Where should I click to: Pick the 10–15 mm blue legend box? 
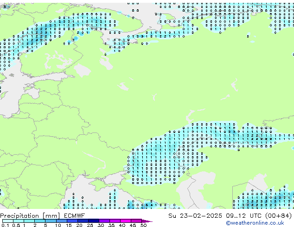(x=62, y=221)
